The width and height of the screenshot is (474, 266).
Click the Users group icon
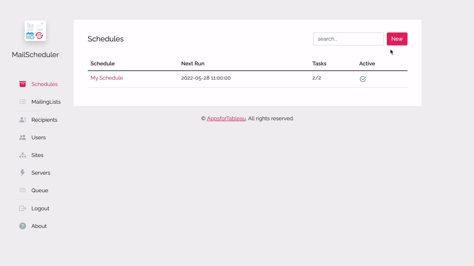(23, 137)
